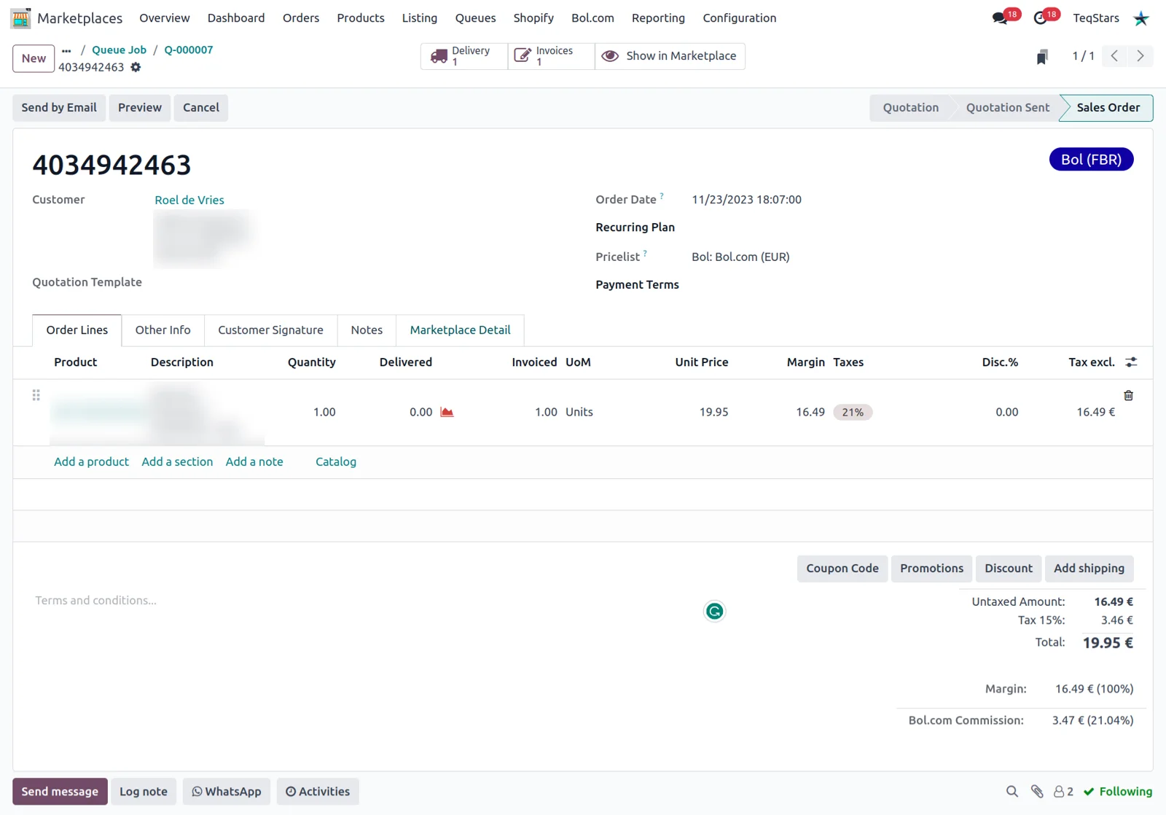Click the red forecast chart icon
1166x815 pixels.
(447, 413)
